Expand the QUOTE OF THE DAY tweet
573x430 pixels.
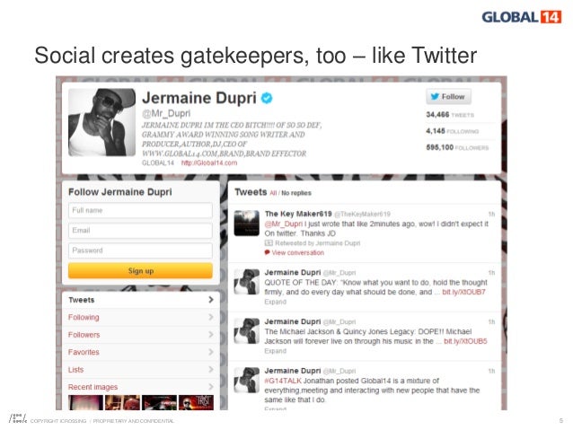point(275,302)
